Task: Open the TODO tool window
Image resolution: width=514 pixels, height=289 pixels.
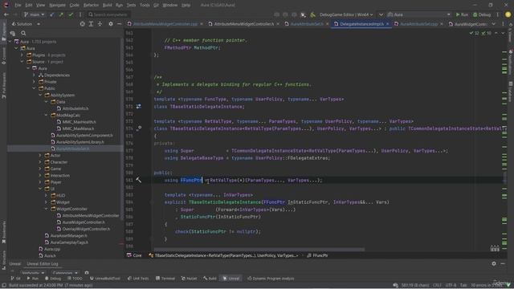Action: (x=75, y=279)
